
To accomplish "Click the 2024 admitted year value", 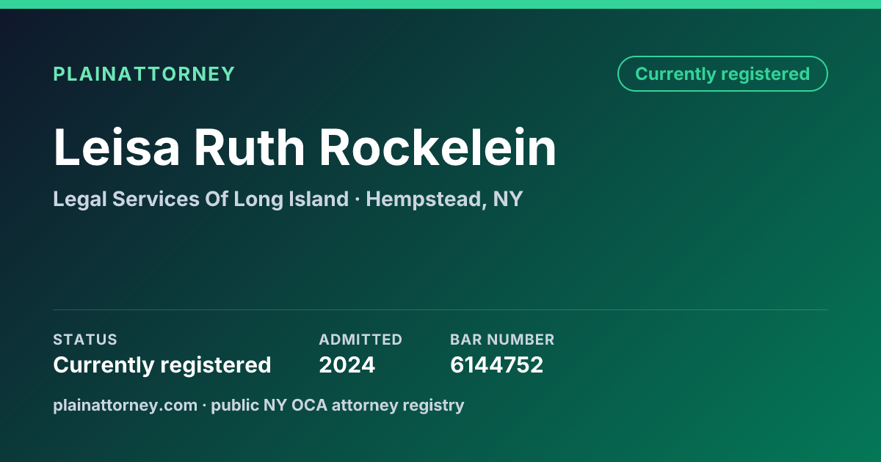I will 347,364.
